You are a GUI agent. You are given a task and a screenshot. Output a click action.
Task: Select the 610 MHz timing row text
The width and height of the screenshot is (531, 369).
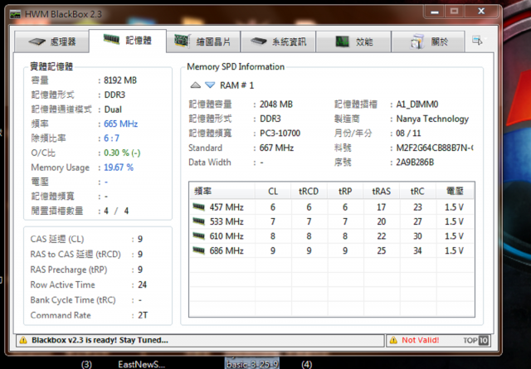[x=227, y=236]
